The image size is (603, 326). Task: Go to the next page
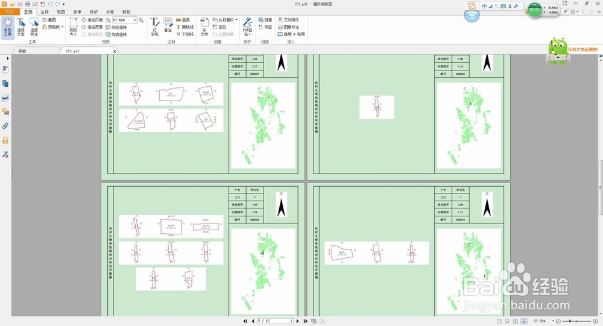(298, 321)
